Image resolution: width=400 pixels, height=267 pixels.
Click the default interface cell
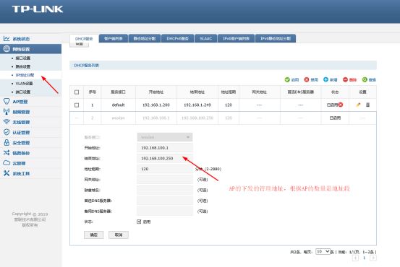click(118, 105)
